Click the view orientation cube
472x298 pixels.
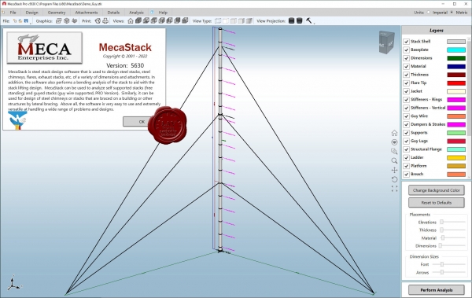coord(386,42)
